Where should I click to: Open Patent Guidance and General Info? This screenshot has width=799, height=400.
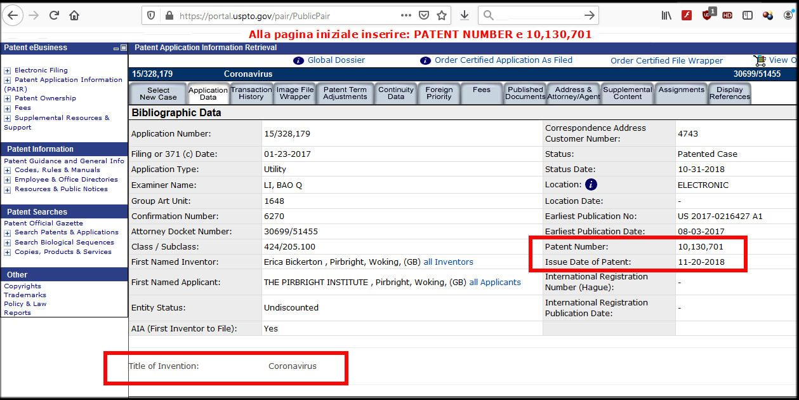point(64,161)
